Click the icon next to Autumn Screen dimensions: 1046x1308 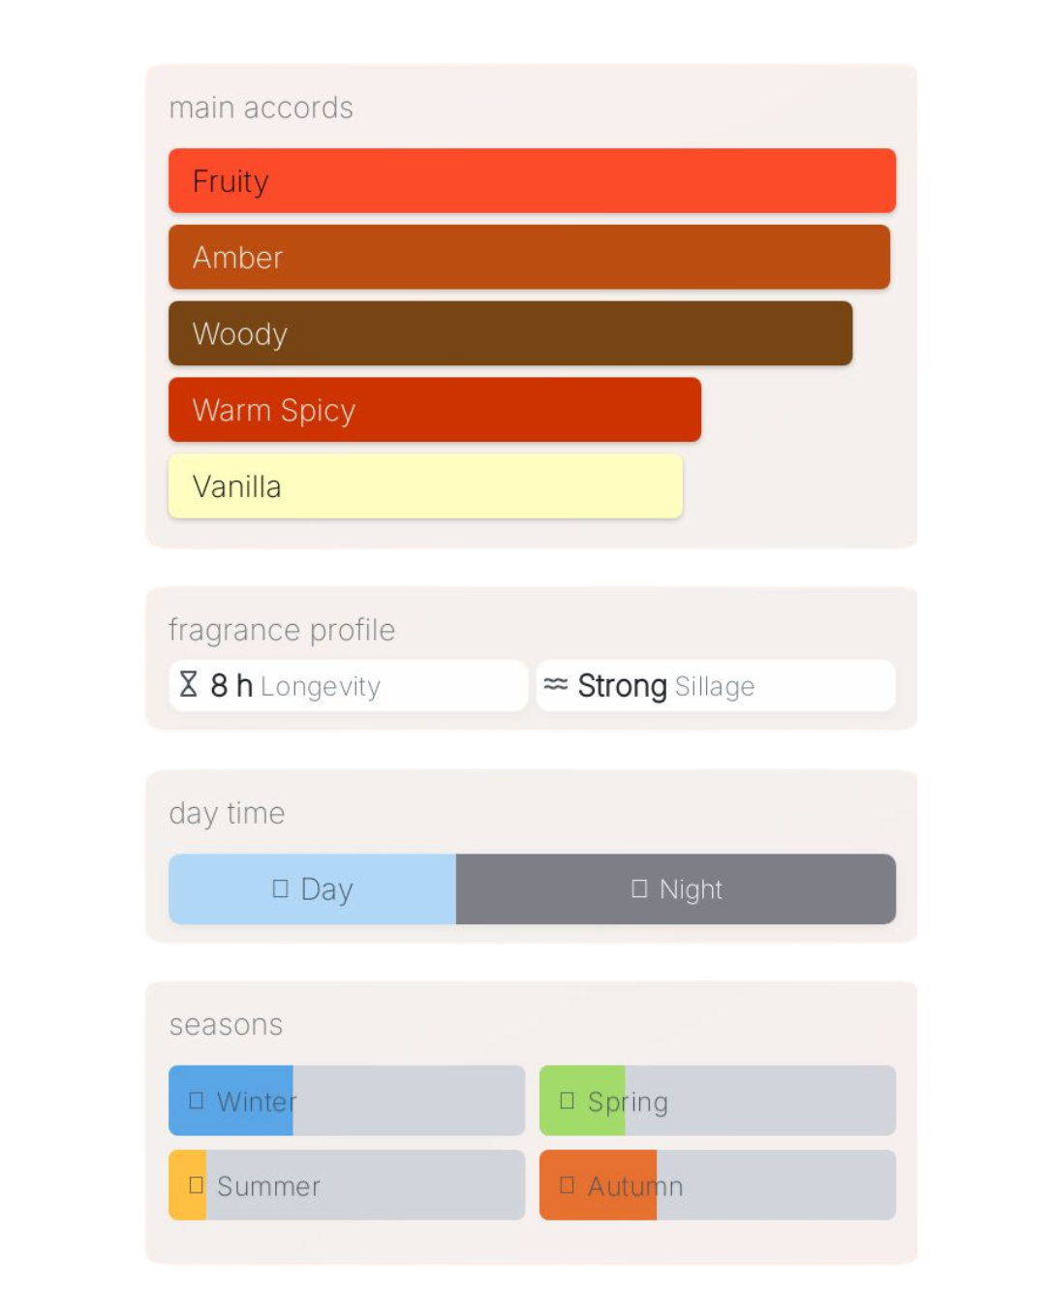(x=568, y=1185)
